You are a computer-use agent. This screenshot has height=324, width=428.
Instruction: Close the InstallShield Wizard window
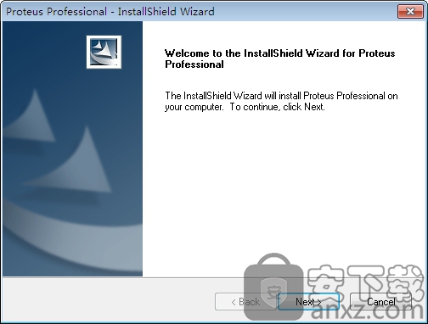(x=410, y=11)
